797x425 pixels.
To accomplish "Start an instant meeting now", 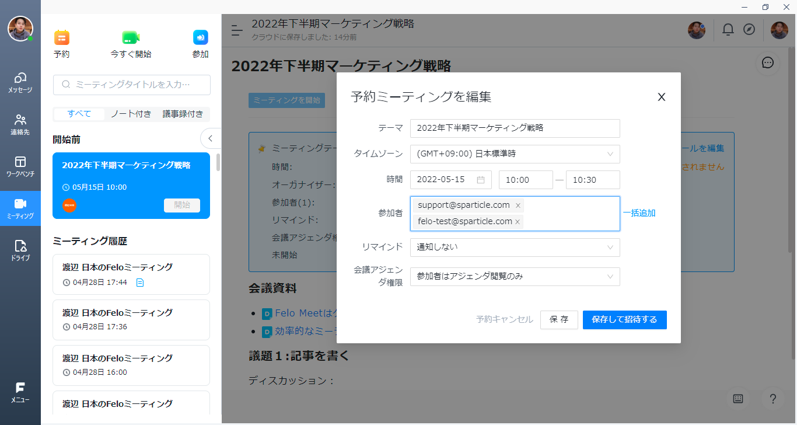I will click(x=131, y=38).
